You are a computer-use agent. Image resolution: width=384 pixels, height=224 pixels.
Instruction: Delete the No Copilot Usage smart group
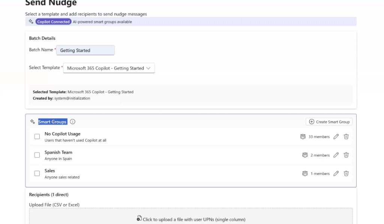[346, 137]
